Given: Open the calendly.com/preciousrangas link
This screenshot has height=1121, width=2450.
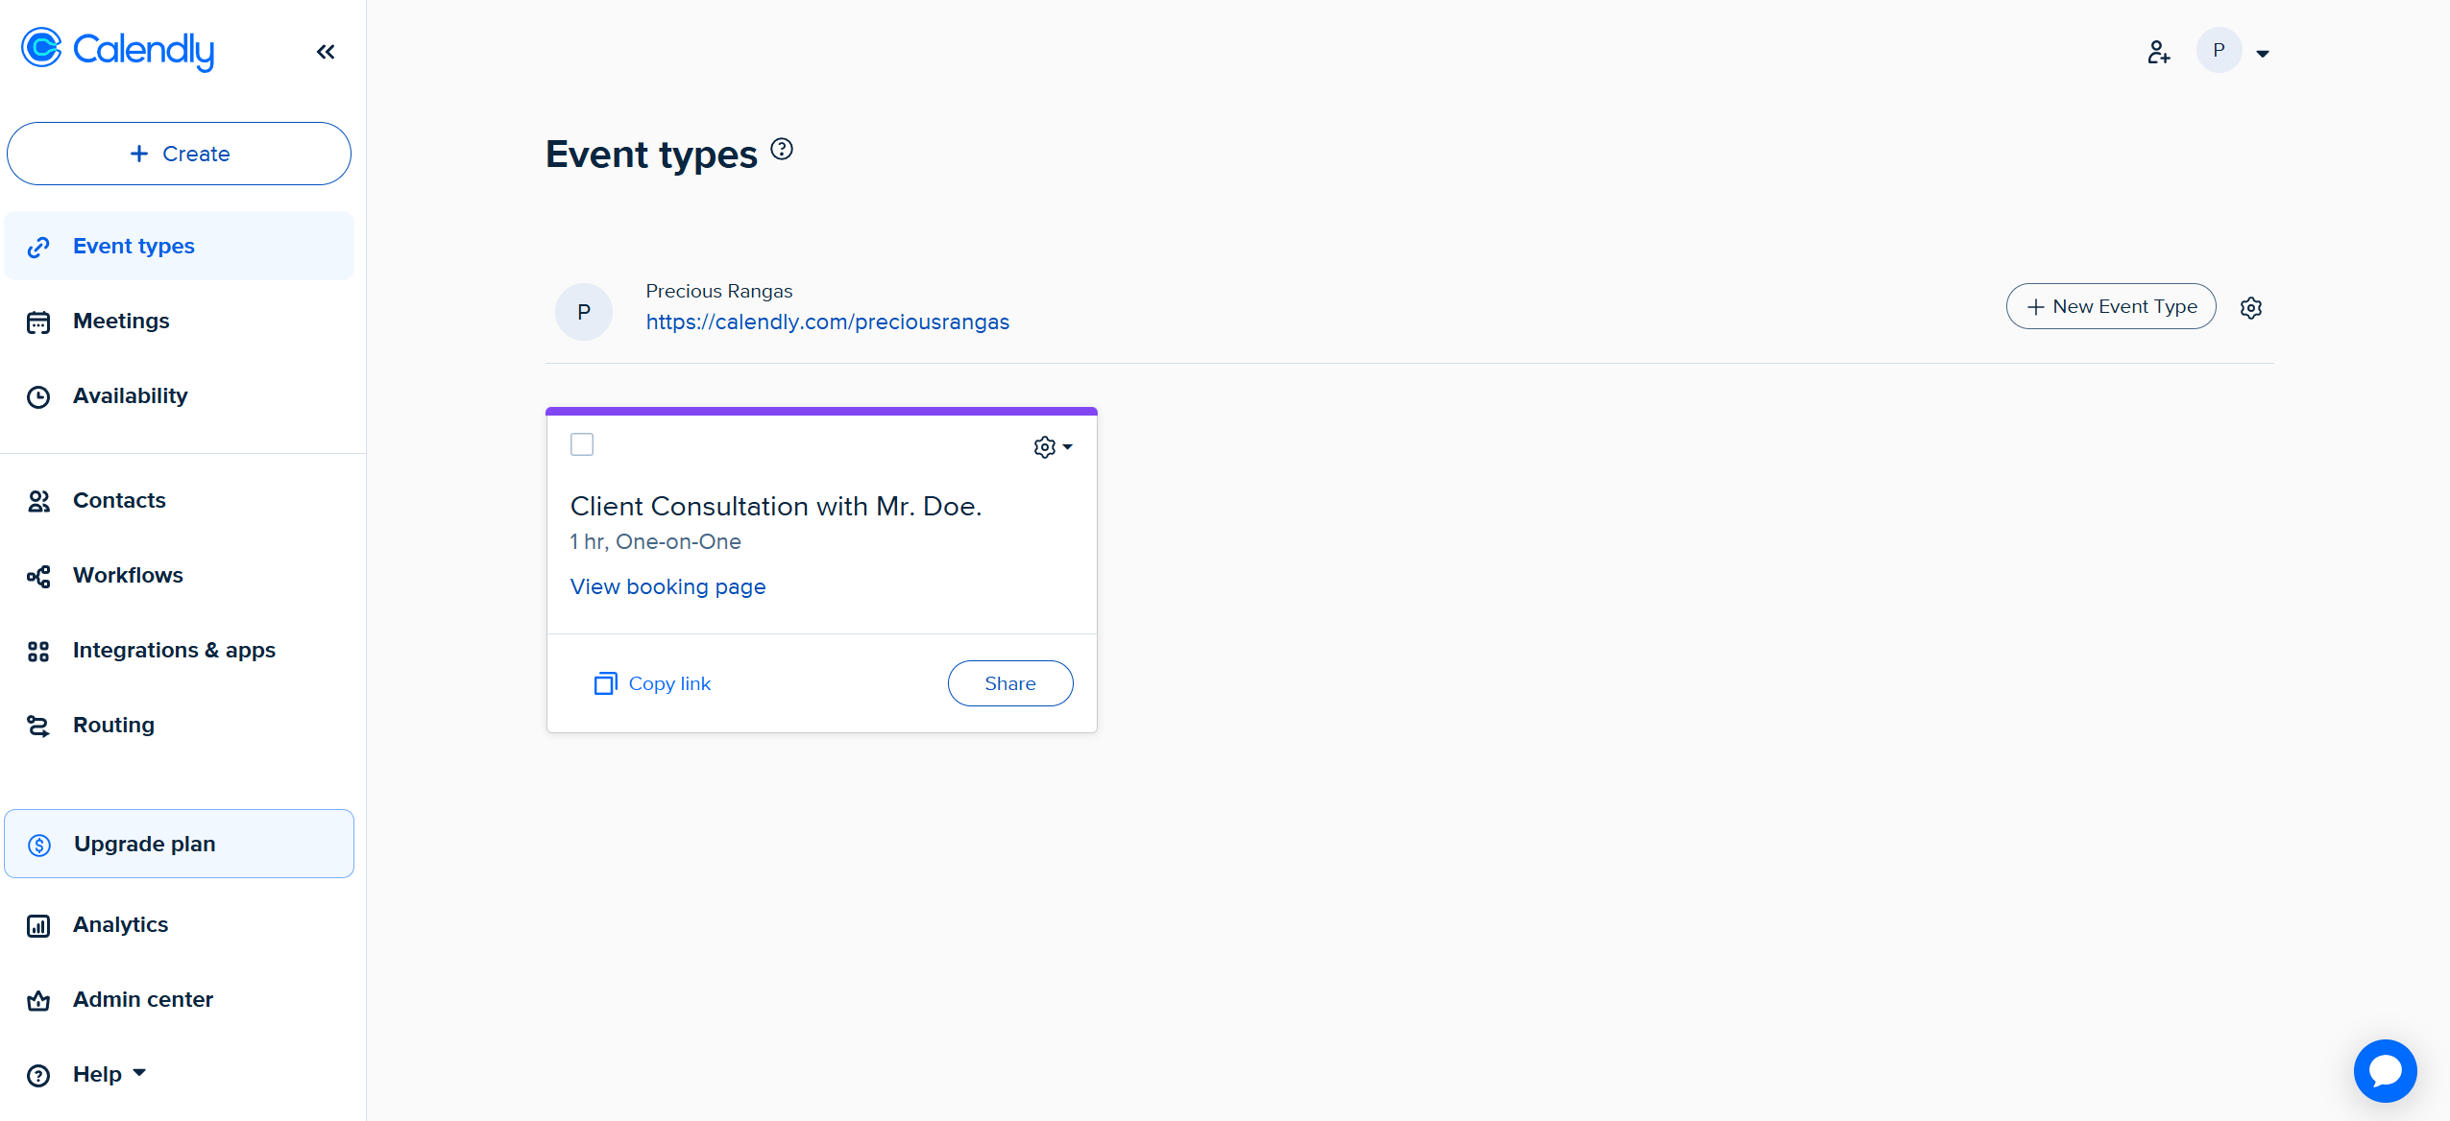Looking at the screenshot, I should point(827,322).
